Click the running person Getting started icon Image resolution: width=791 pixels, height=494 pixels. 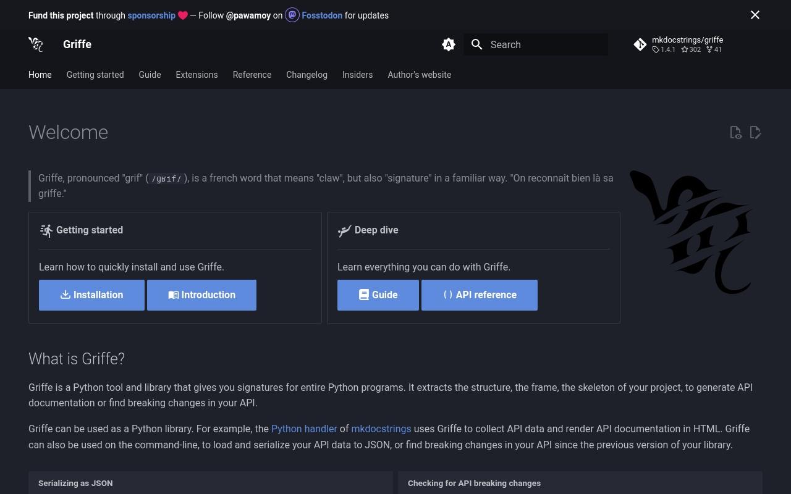pyautogui.click(x=46, y=230)
